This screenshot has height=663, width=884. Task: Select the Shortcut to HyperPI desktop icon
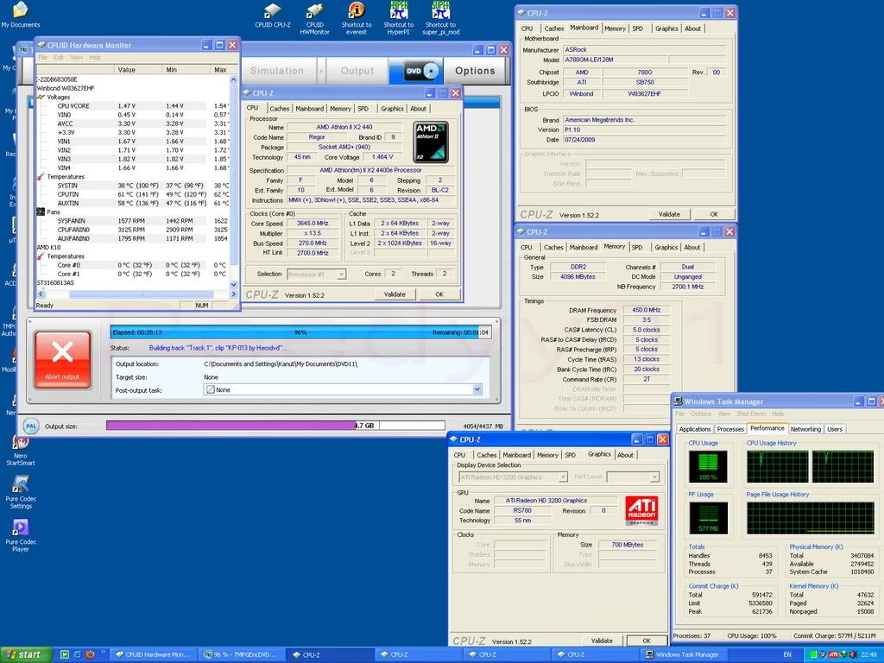(x=399, y=19)
